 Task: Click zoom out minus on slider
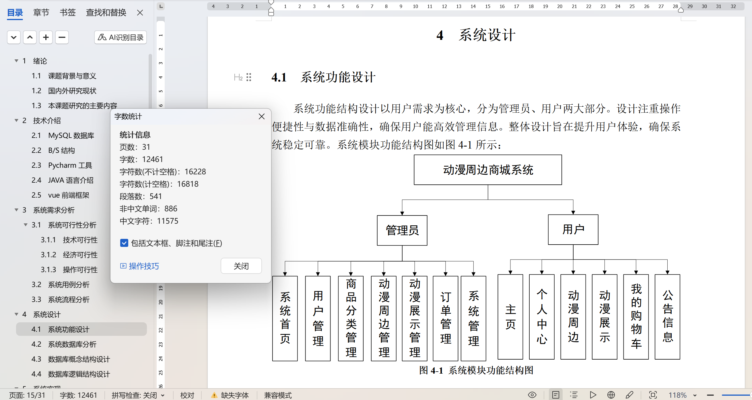710,395
